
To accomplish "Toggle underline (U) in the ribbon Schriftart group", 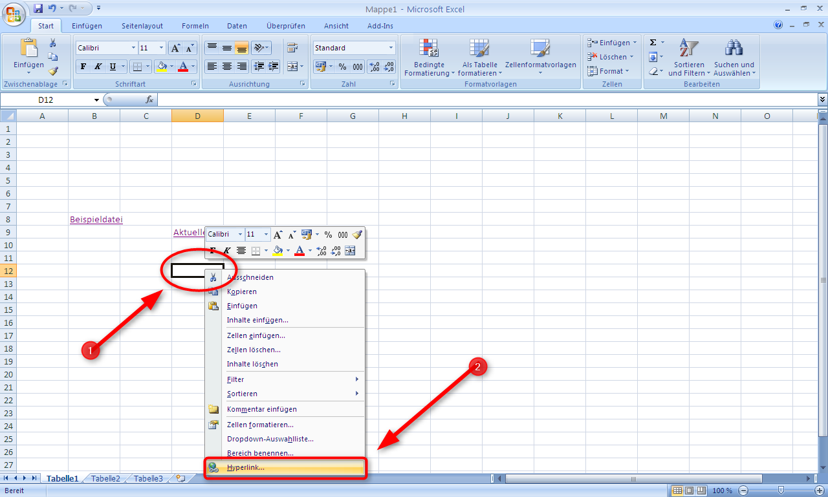I will coord(113,67).
